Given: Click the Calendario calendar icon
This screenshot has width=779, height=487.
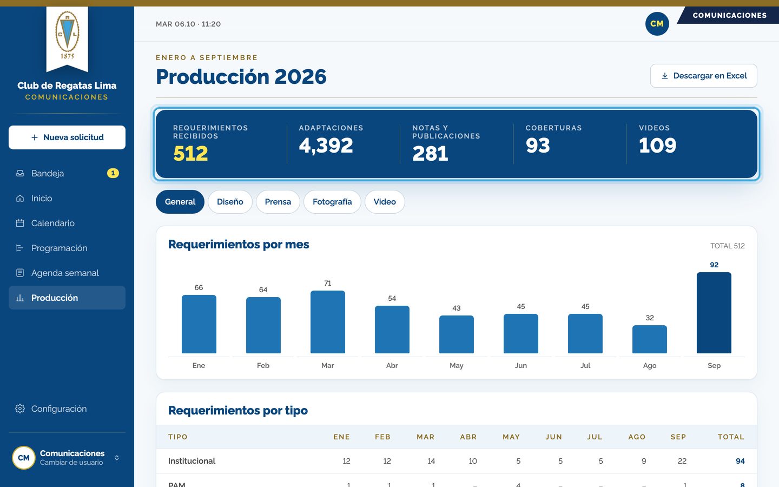Looking at the screenshot, I should (x=20, y=223).
